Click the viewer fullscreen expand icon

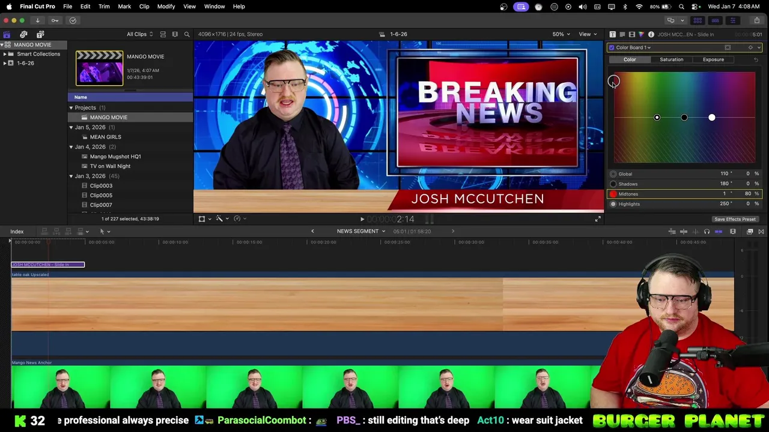pos(598,219)
